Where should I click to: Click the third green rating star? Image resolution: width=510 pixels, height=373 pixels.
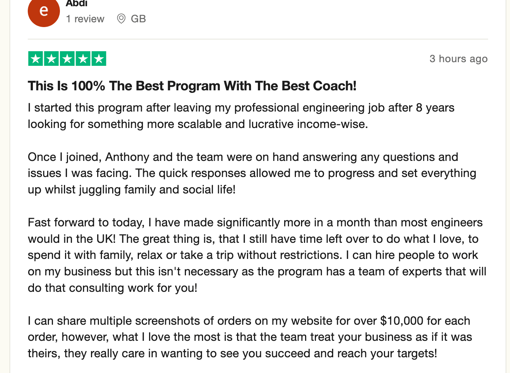tap(67, 59)
